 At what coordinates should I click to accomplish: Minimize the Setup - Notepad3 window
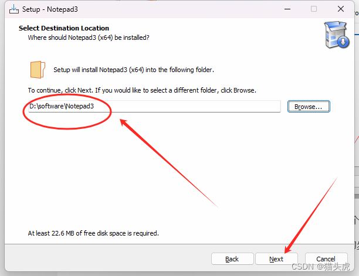click(287, 9)
